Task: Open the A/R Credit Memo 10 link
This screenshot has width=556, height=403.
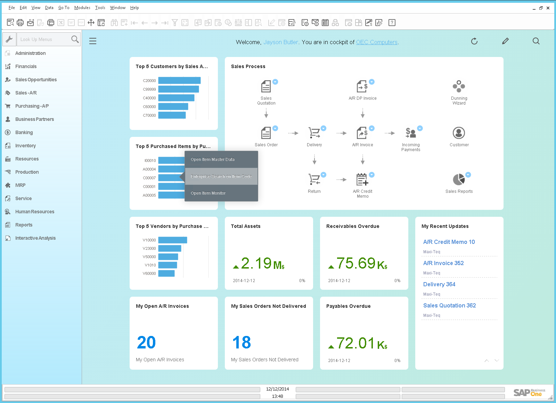Action: click(x=449, y=242)
